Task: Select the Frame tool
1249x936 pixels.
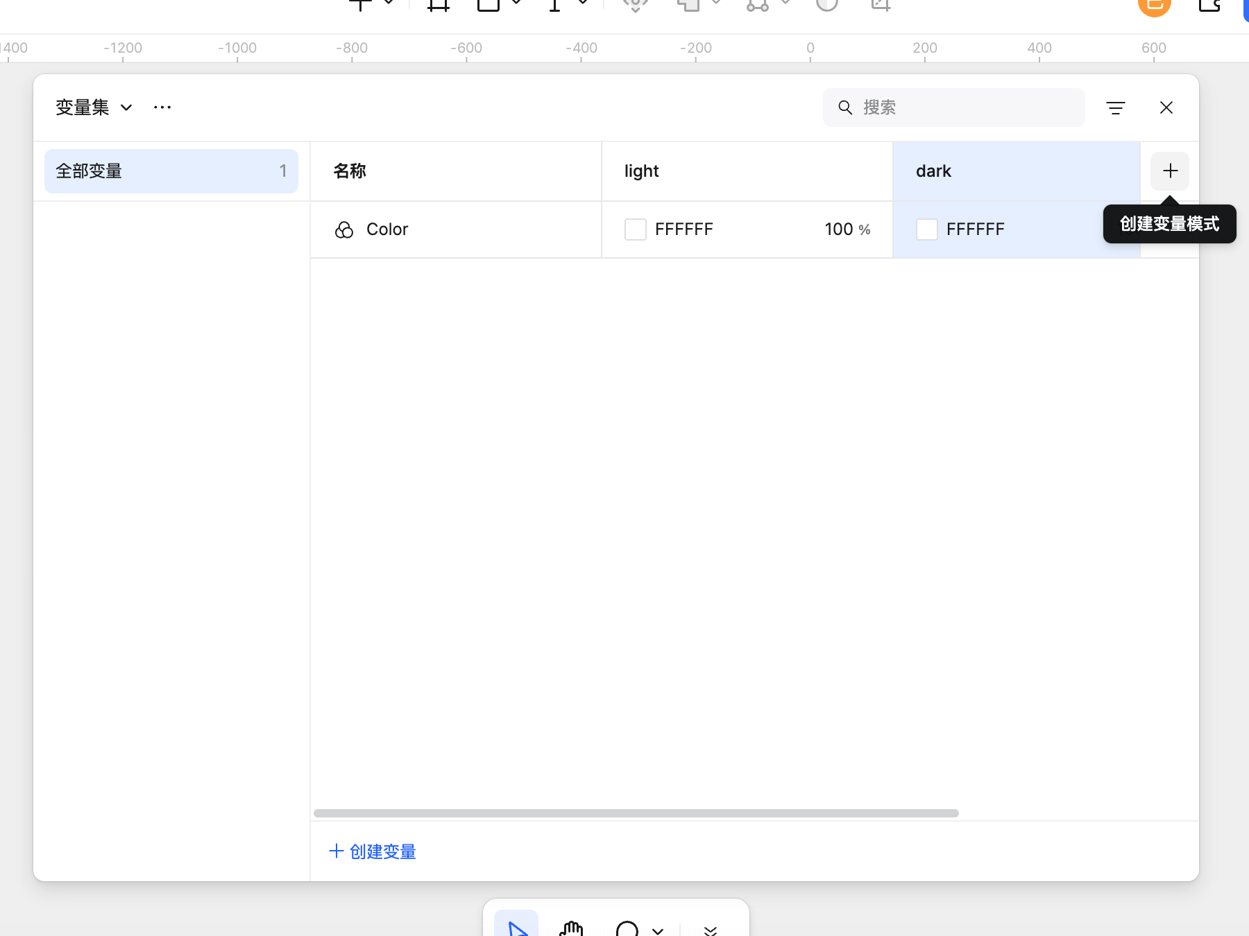Action: [437, 6]
